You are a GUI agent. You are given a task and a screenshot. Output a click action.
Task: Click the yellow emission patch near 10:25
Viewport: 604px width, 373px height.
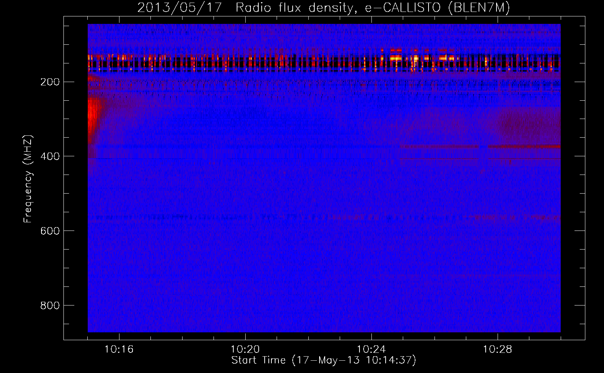[x=396, y=58]
